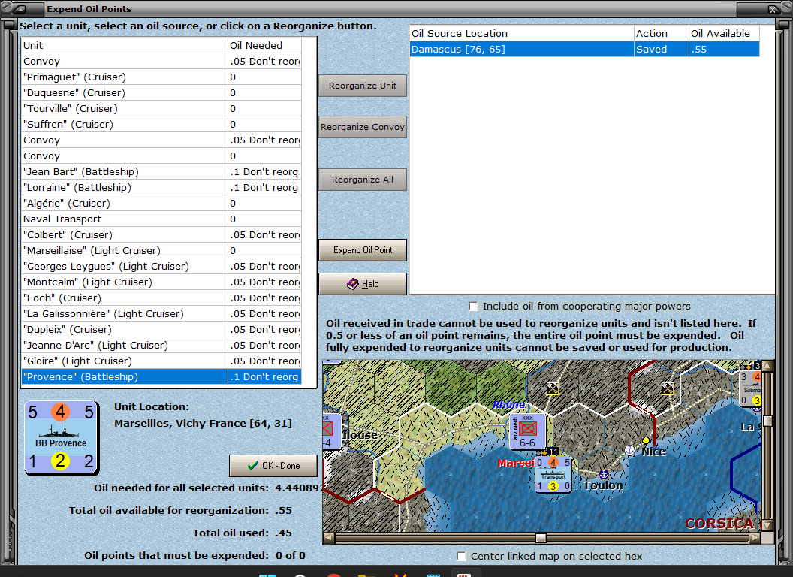Click the map vertical scrollbar down arrow
The width and height of the screenshot is (793, 577).
(767, 525)
